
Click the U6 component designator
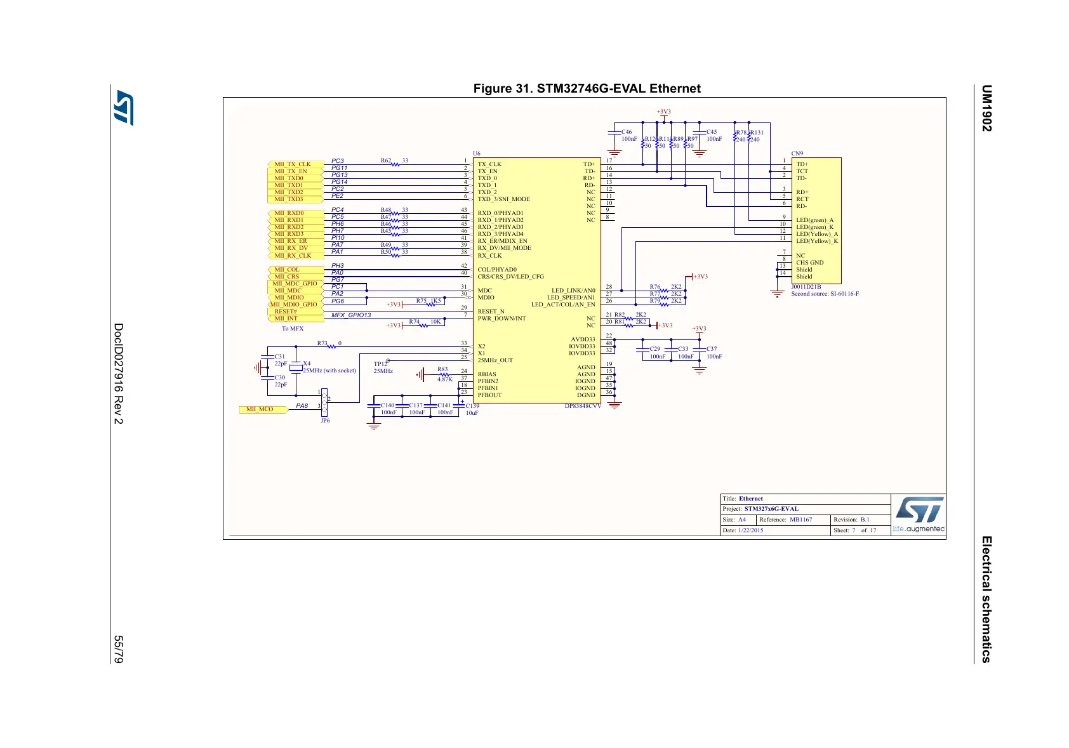477,154
